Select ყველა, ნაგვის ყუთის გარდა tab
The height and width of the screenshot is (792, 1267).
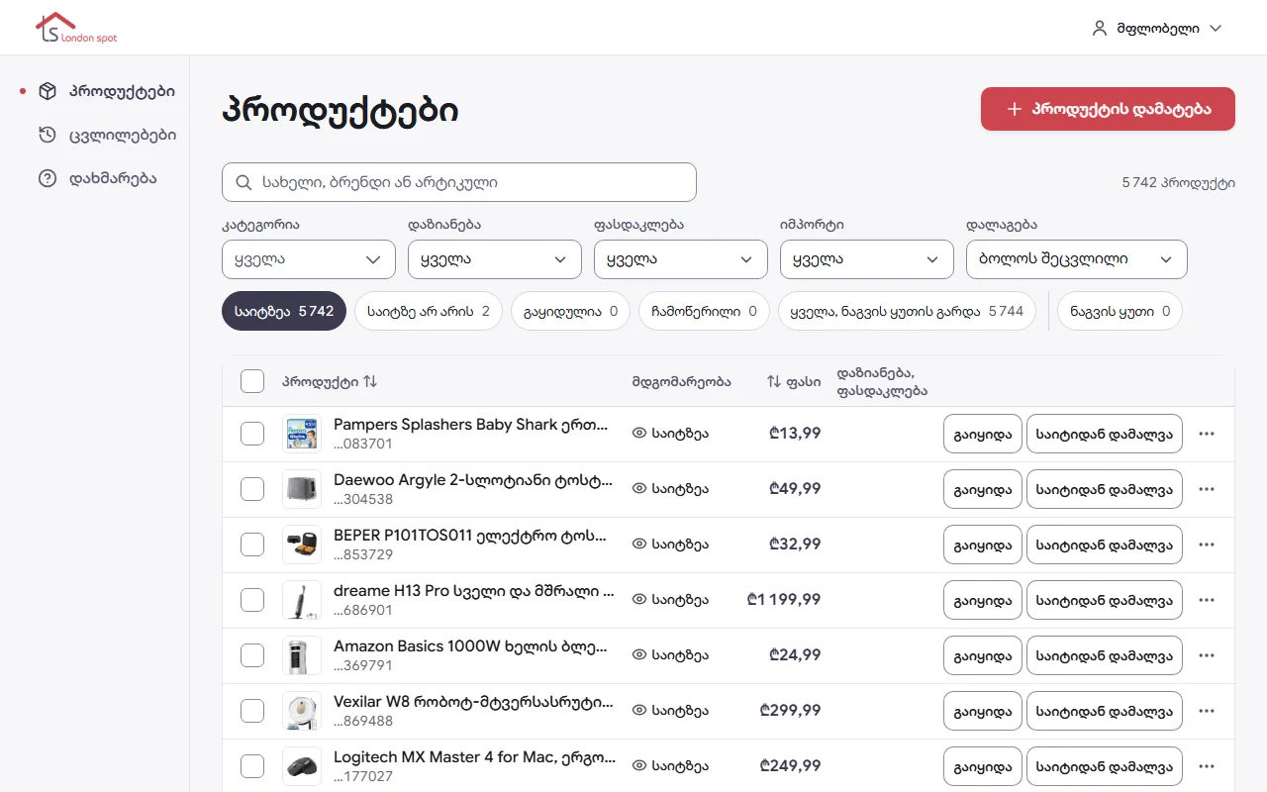pyautogui.click(x=907, y=311)
